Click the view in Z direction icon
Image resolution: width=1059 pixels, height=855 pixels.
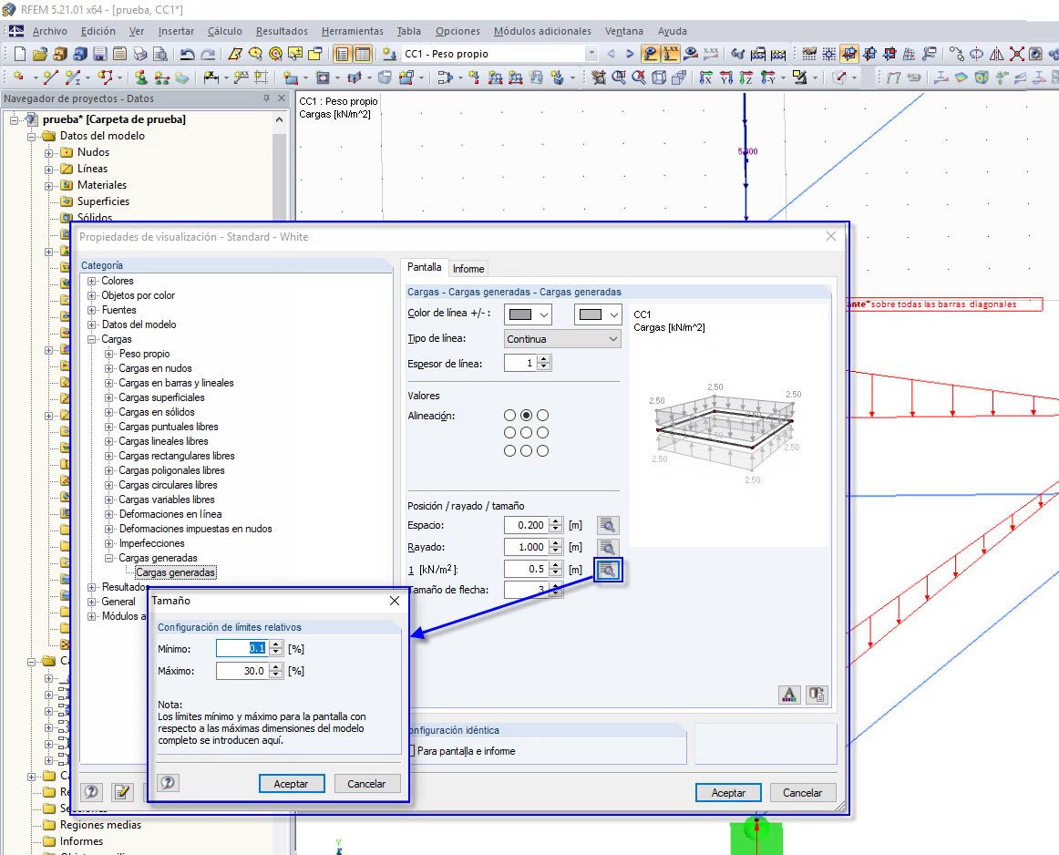(x=746, y=77)
